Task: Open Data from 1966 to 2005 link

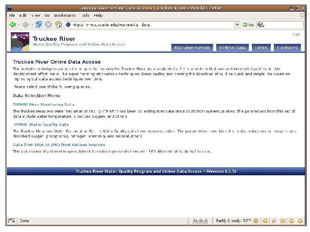Action: 59,145
